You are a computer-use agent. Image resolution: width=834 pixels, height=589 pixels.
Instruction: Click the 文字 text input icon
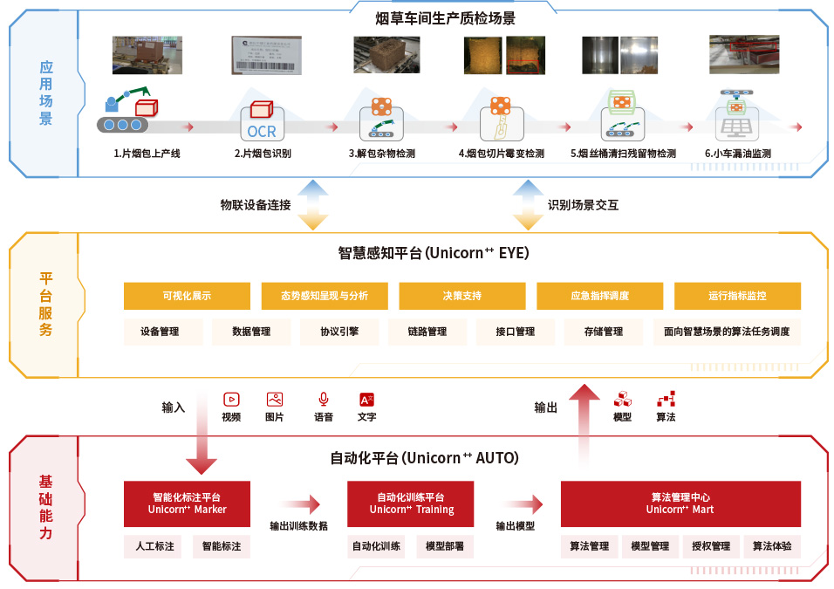pyautogui.click(x=367, y=400)
